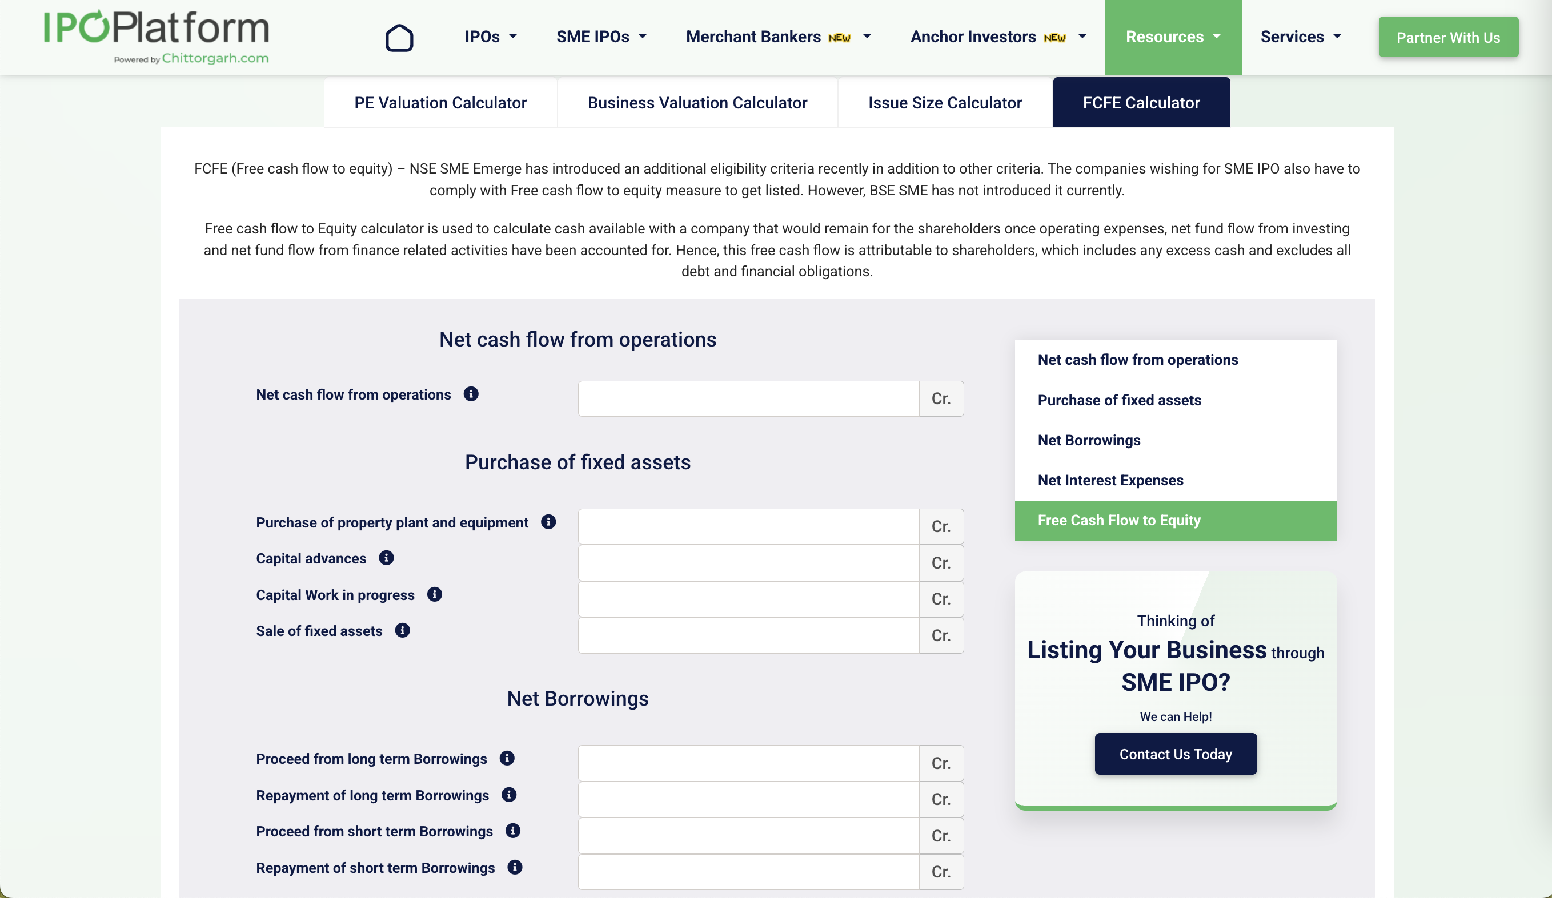
Task: Expand the IPOs dropdown menu
Action: [x=491, y=37]
